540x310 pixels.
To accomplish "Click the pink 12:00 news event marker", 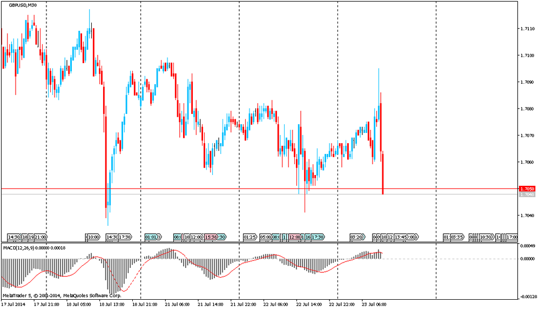I will pos(294,237).
